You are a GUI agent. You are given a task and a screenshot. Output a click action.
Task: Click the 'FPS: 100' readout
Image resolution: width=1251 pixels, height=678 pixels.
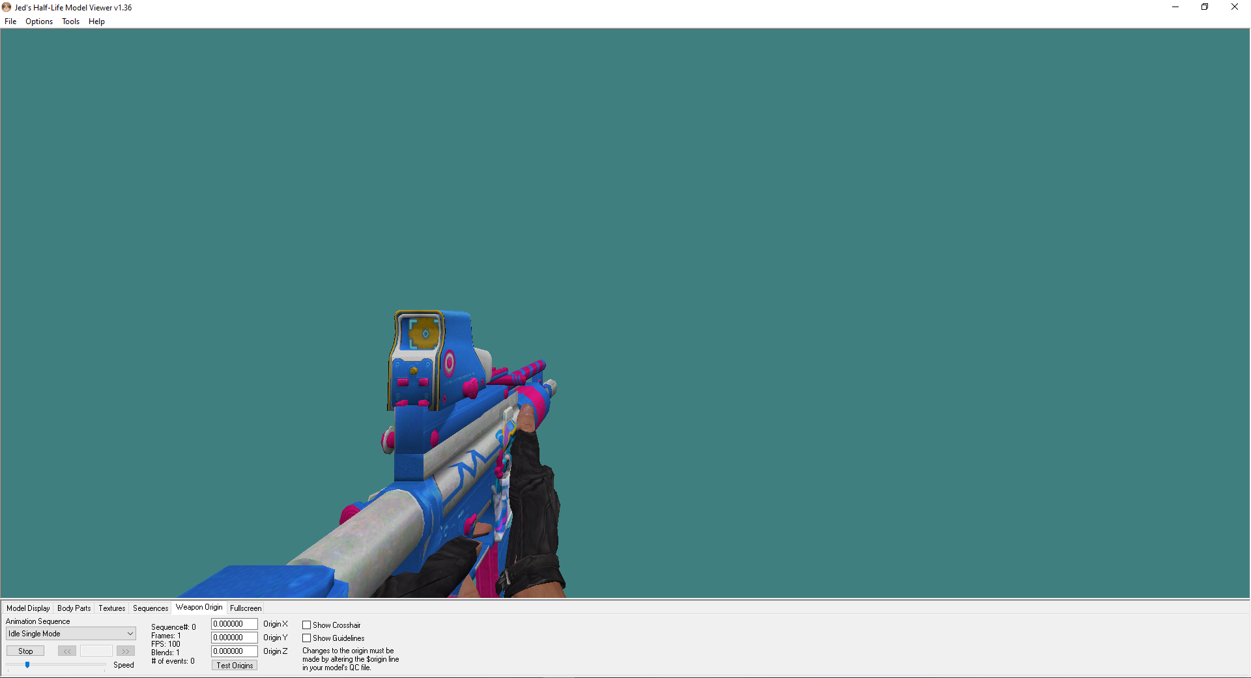pos(165,644)
